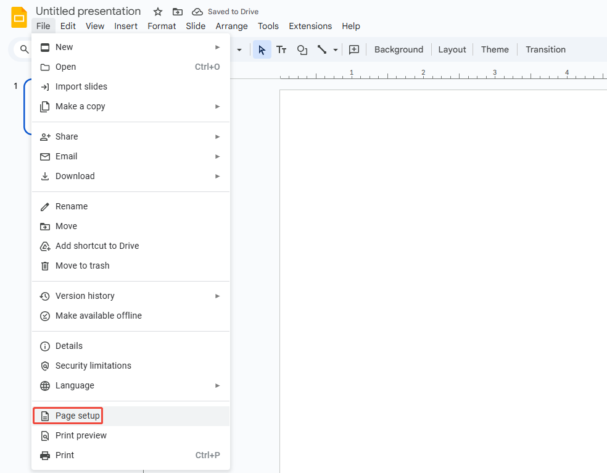Check sync status via Saved to Drive icon

[x=197, y=11]
